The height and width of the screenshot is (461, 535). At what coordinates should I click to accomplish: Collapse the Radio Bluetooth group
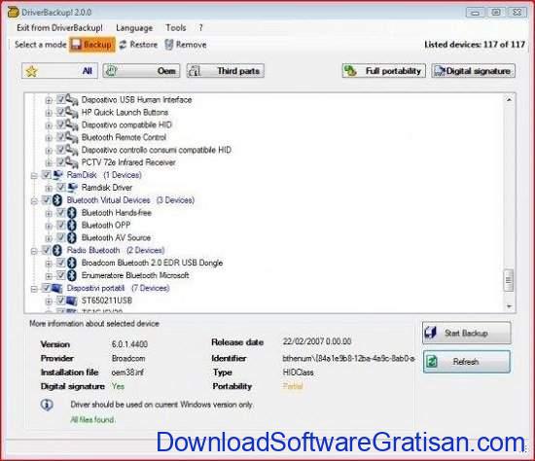click(34, 251)
